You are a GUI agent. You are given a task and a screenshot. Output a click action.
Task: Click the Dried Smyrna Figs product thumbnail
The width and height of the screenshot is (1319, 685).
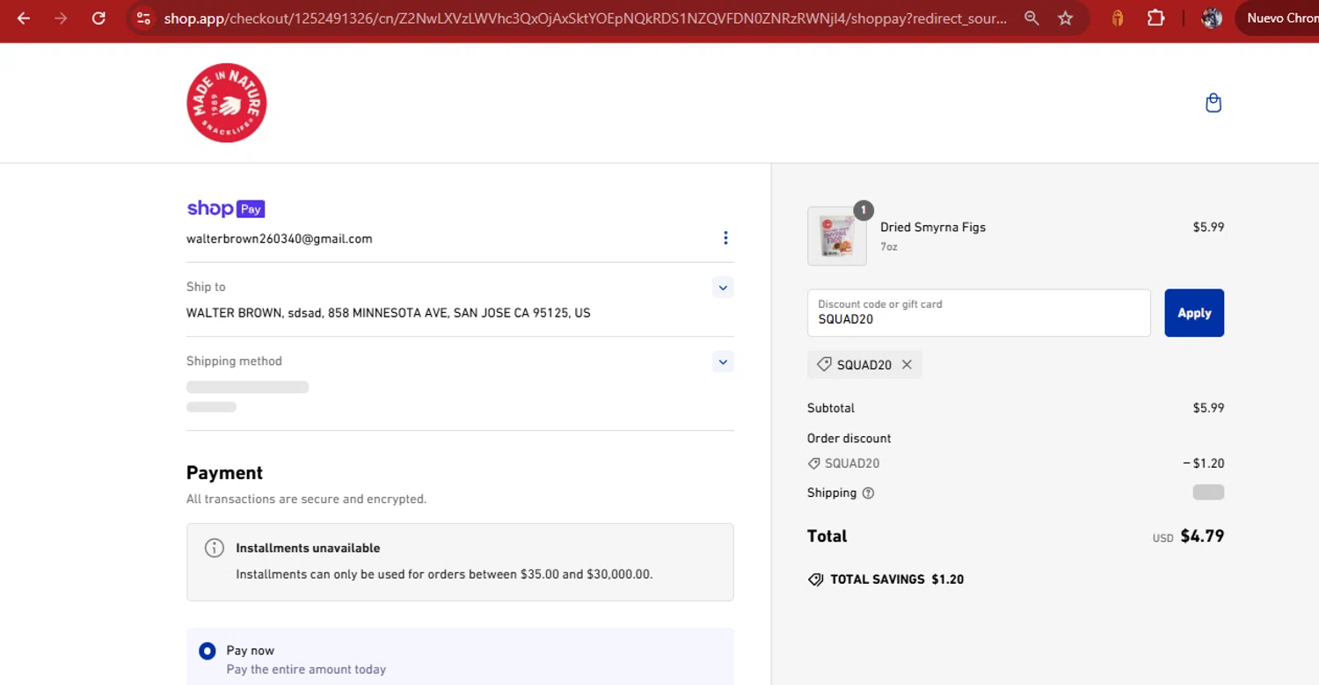(837, 236)
